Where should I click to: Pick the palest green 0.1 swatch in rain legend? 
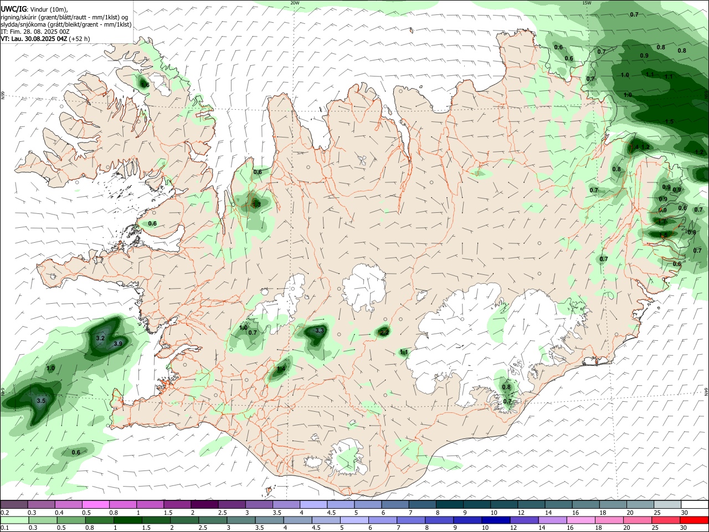[14, 520]
